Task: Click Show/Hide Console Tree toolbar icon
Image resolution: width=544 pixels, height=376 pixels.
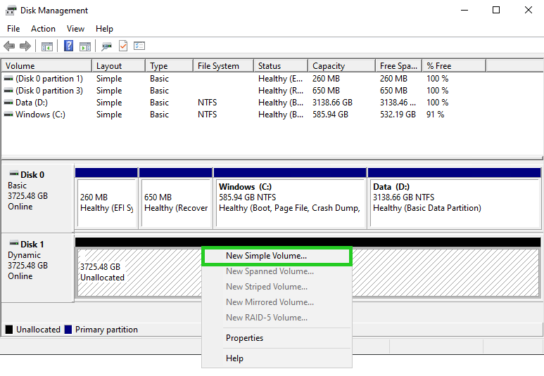Action: [x=47, y=46]
